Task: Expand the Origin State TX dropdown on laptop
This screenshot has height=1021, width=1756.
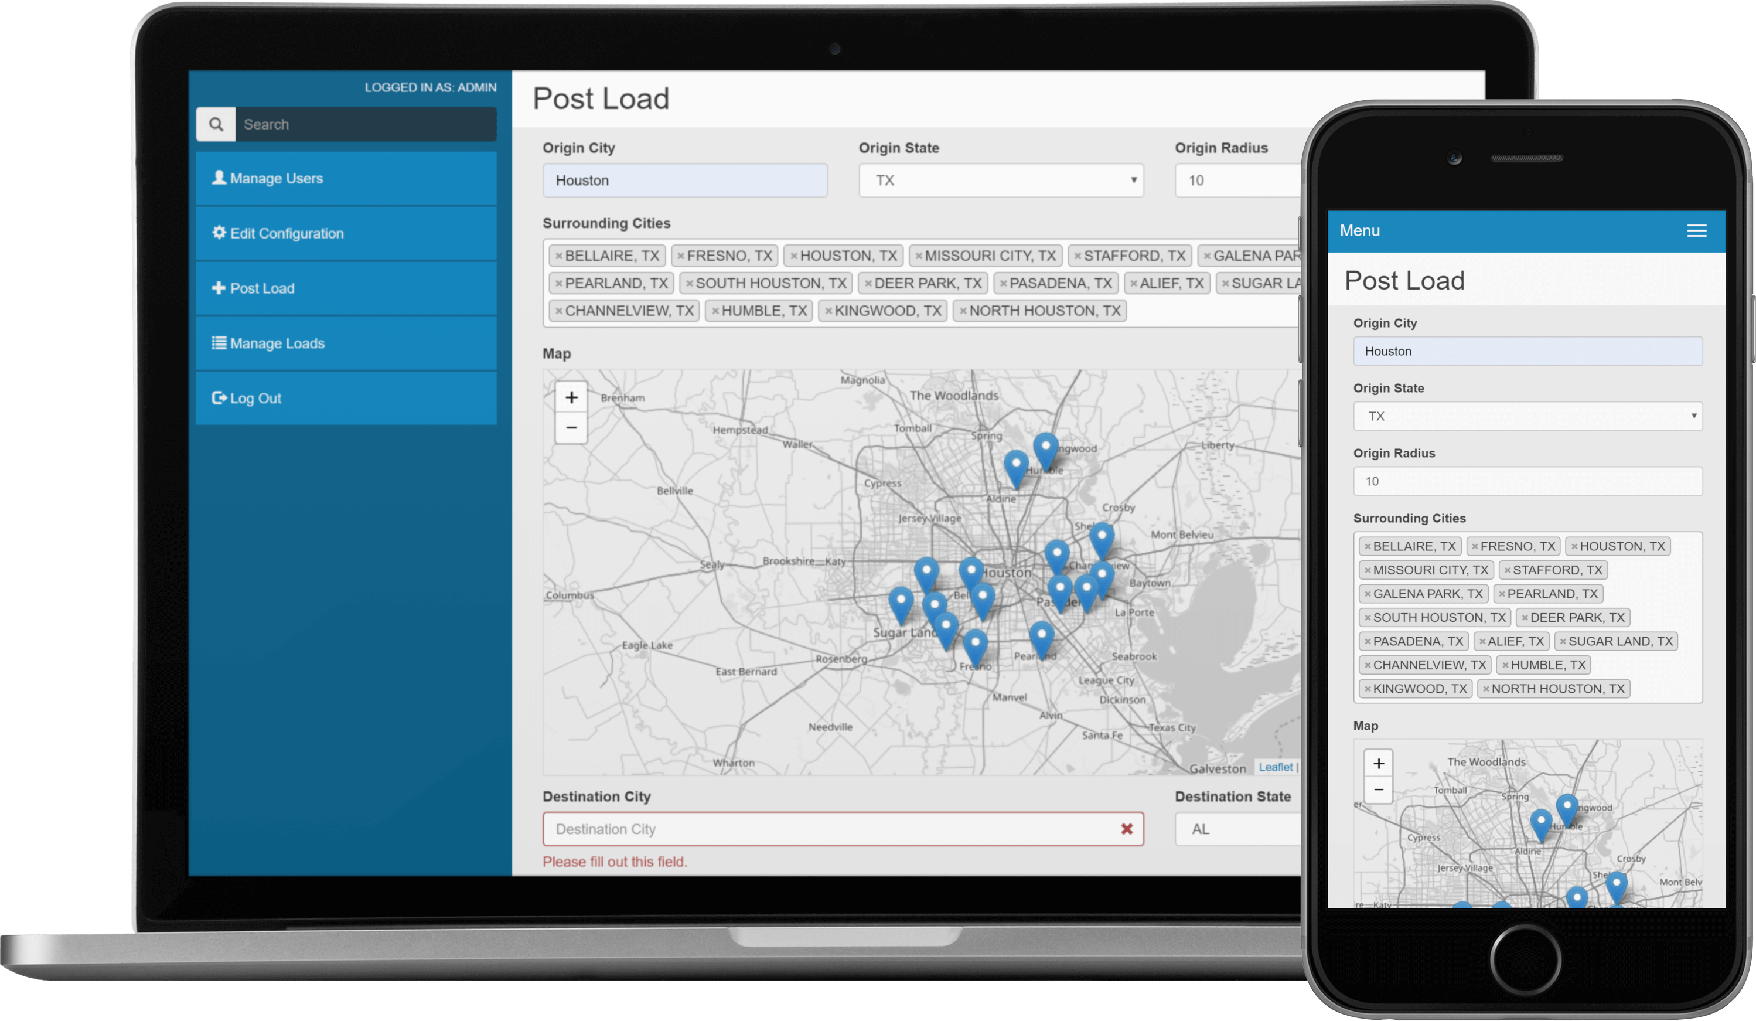Action: (x=1001, y=181)
